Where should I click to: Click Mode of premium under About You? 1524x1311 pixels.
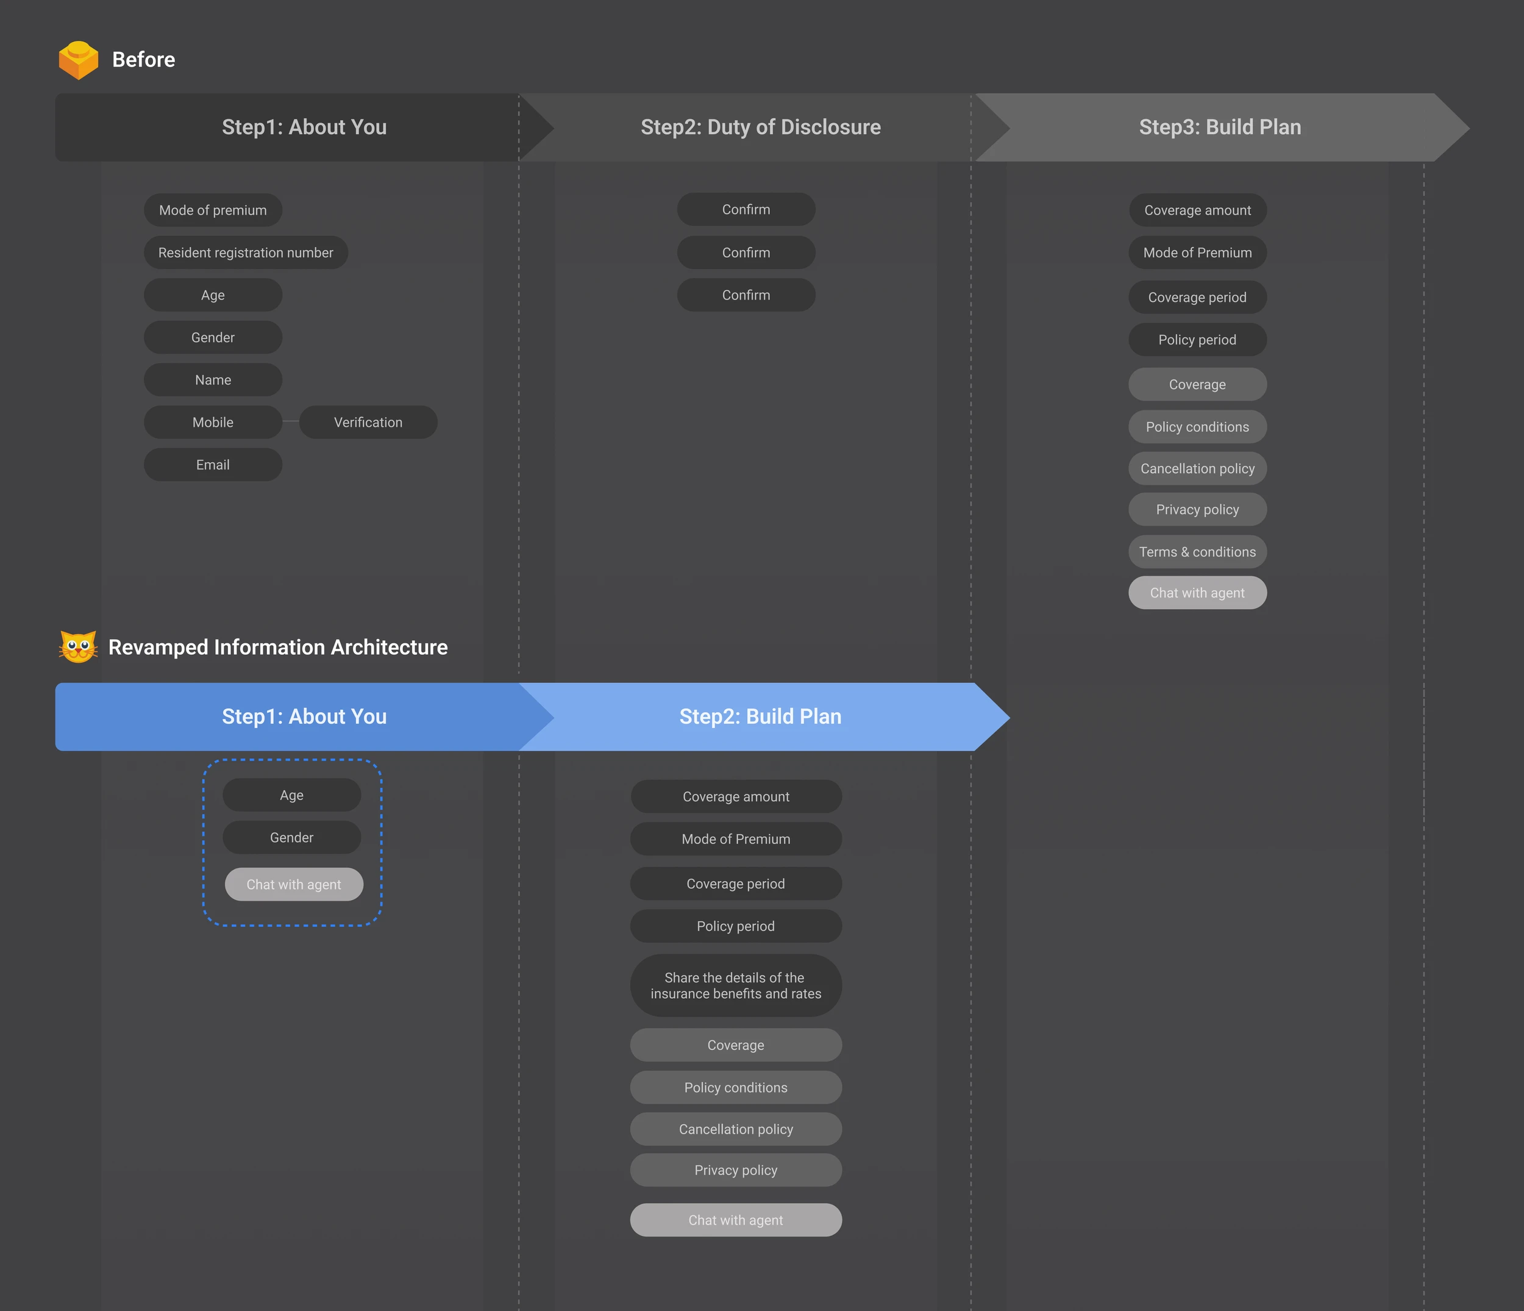213,210
